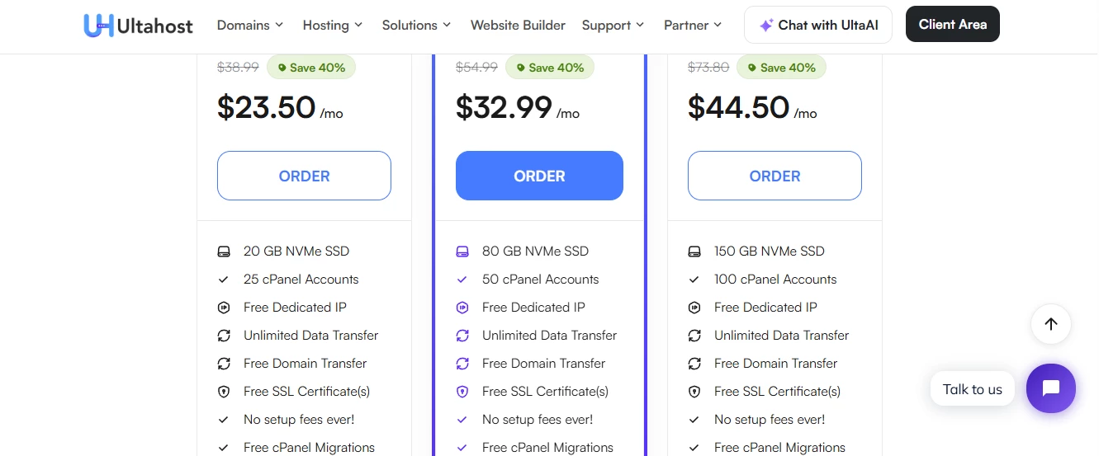Click the refresh icon beside middle Free Domain Transfer
Screen dimensions: 1099x456
462,364
